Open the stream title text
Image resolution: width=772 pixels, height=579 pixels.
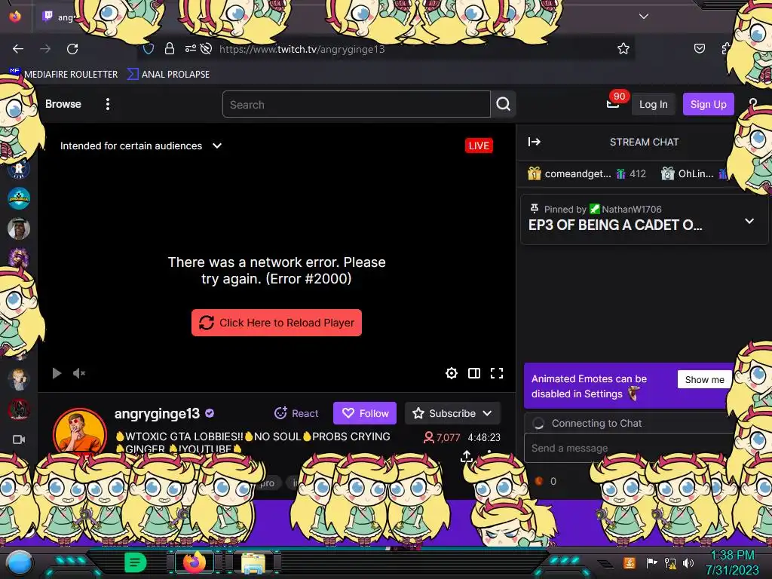pyautogui.click(x=253, y=443)
